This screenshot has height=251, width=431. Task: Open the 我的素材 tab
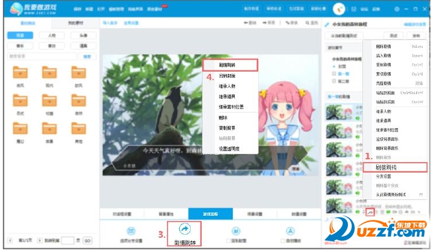coord(76,23)
